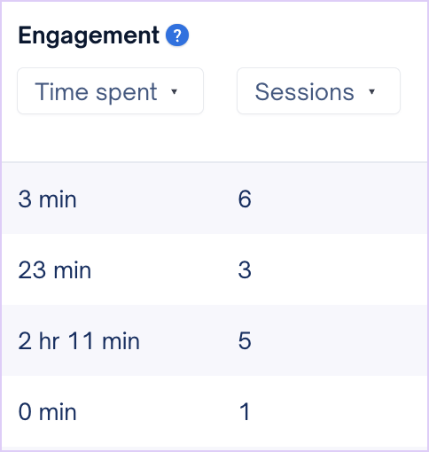Click the sessions value 3
Viewport: 429px width, 452px height.
coord(245,270)
